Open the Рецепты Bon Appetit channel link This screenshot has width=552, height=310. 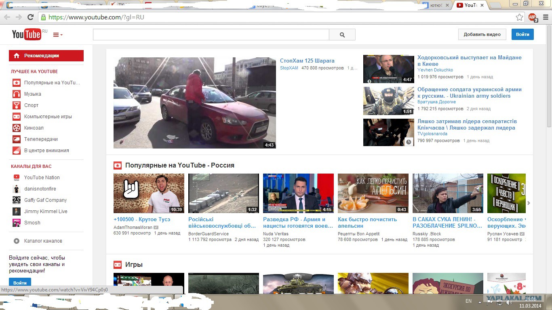(359, 234)
